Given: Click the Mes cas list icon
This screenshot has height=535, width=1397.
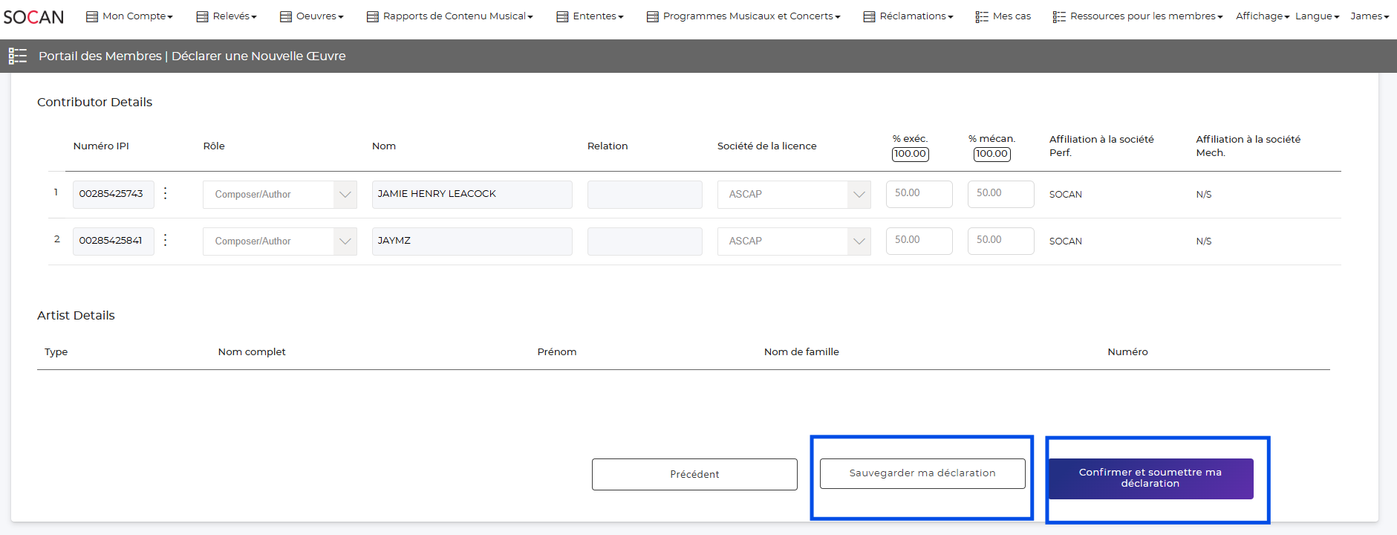Looking at the screenshot, I should click(x=982, y=16).
